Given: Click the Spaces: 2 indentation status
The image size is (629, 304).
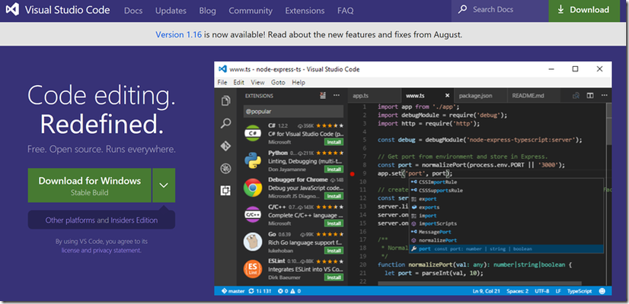Looking at the screenshot, I should (517, 291).
